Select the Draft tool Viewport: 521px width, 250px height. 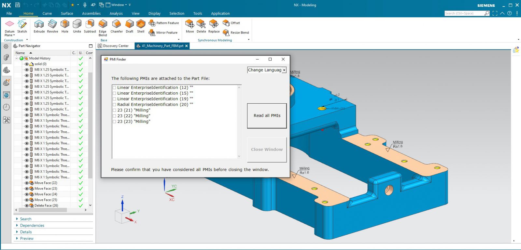point(130,26)
